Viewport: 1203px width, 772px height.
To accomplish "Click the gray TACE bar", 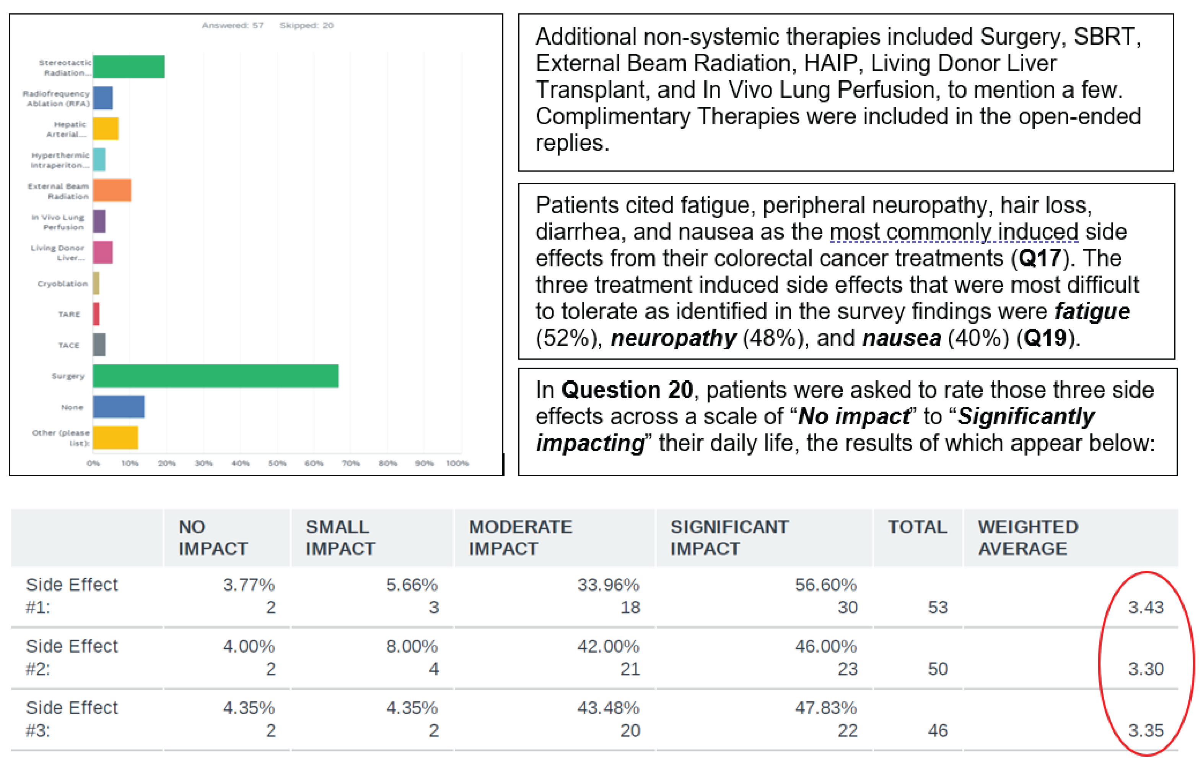I will [x=99, y=345].
